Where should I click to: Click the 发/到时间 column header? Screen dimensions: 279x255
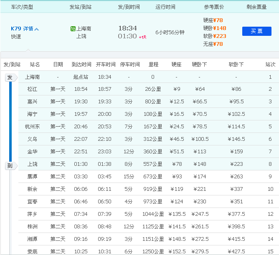point(129,7)
